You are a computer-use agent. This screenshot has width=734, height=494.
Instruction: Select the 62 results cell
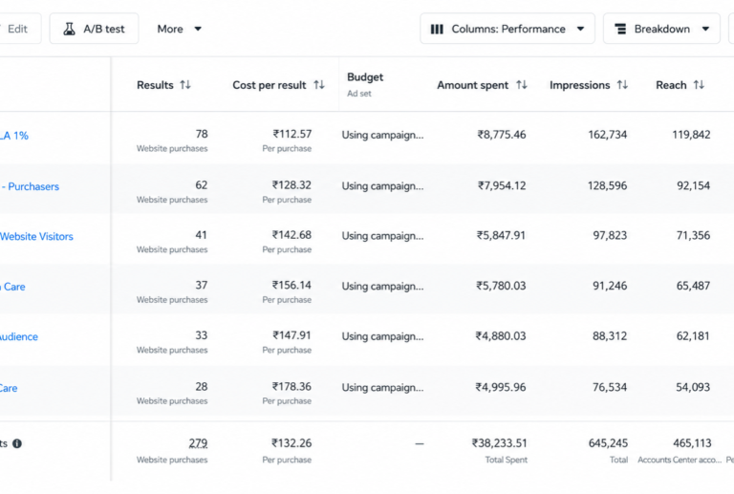(x=202, y=185)
